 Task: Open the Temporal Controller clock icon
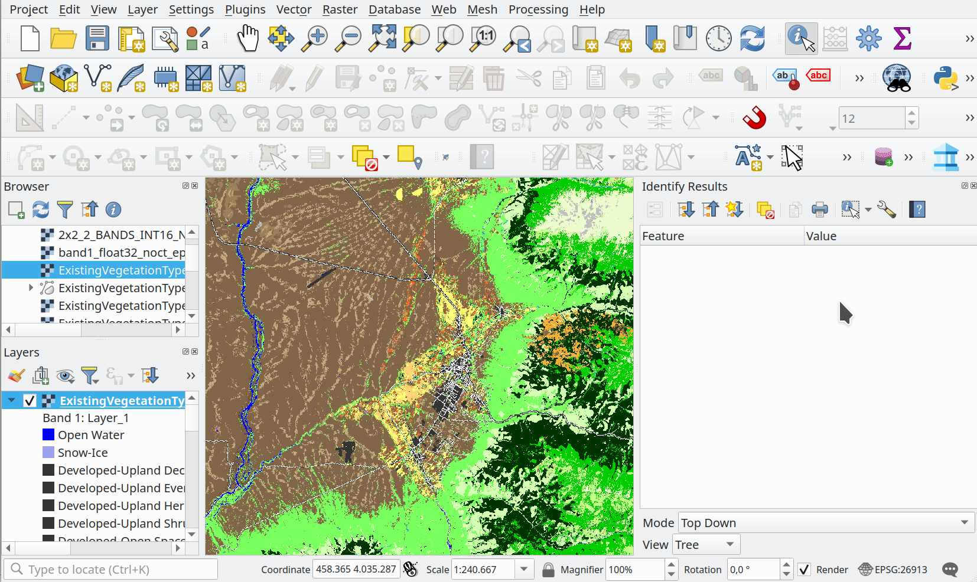[x=718, y=38]
